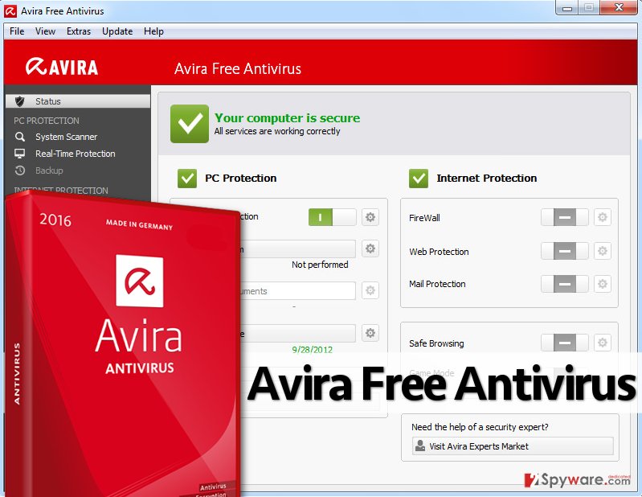Screen dimensions: 642x497
Task: Click the Safe Browsing label
Action: pyautogui.click(x=436, y=343)
